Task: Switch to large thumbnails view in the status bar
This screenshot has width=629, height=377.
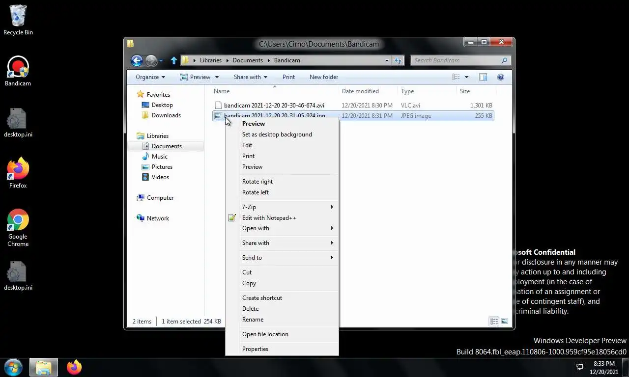Action: pos(505,321)
